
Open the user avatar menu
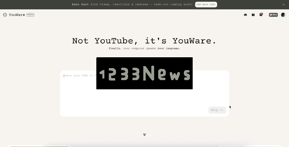tap(283, 15)
